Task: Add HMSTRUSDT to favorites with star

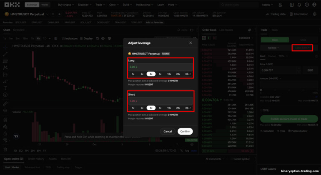Action: point(59,14)
